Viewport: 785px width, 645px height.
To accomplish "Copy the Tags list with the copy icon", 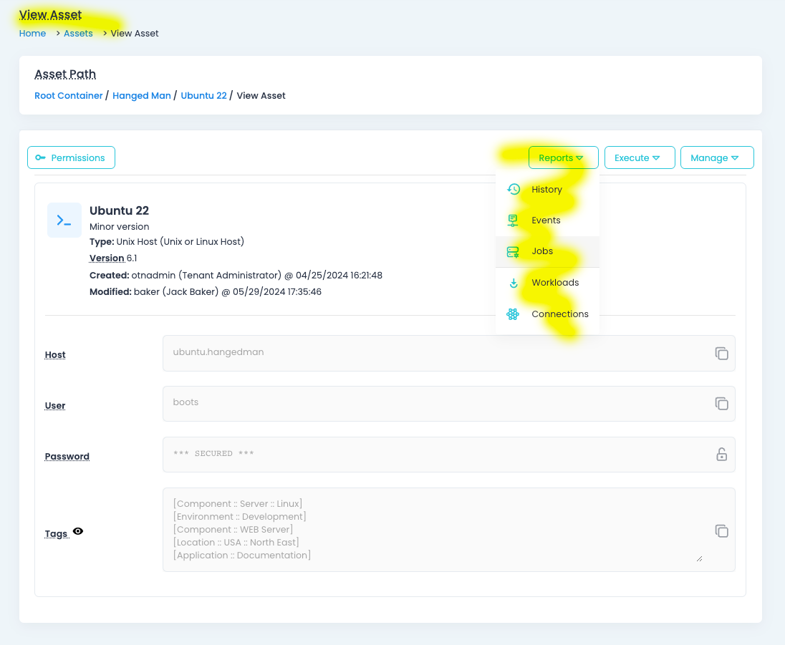I will pos(721,531).
